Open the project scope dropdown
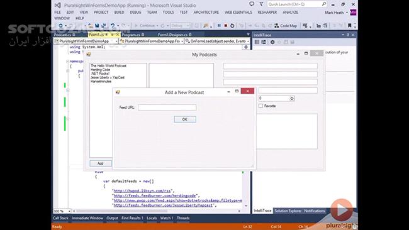The width and height of the screenshot is (409, 230). tap(116, 41)
